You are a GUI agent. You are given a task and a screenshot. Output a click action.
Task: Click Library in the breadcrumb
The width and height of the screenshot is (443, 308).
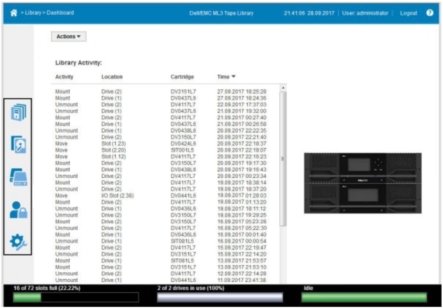tap(33, 13)
